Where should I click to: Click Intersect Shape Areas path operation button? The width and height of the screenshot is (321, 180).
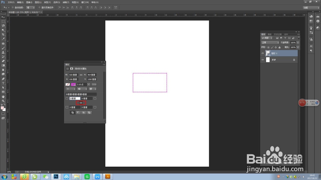click(x=83, y=113)
